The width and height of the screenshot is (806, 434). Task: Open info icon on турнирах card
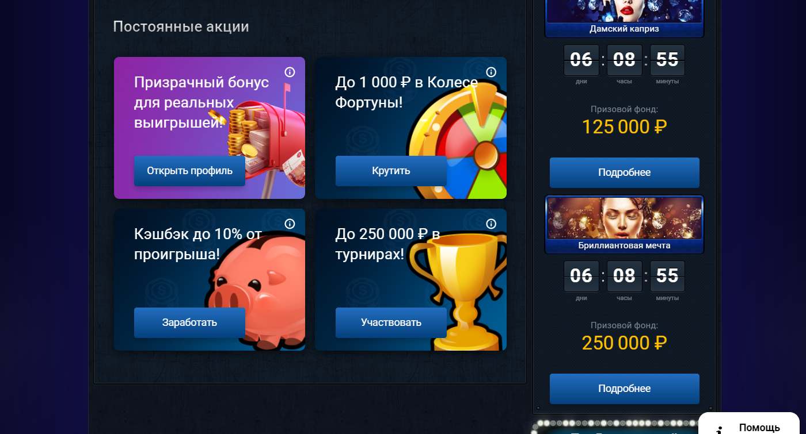pyautogui.click(x=491, y=224)
